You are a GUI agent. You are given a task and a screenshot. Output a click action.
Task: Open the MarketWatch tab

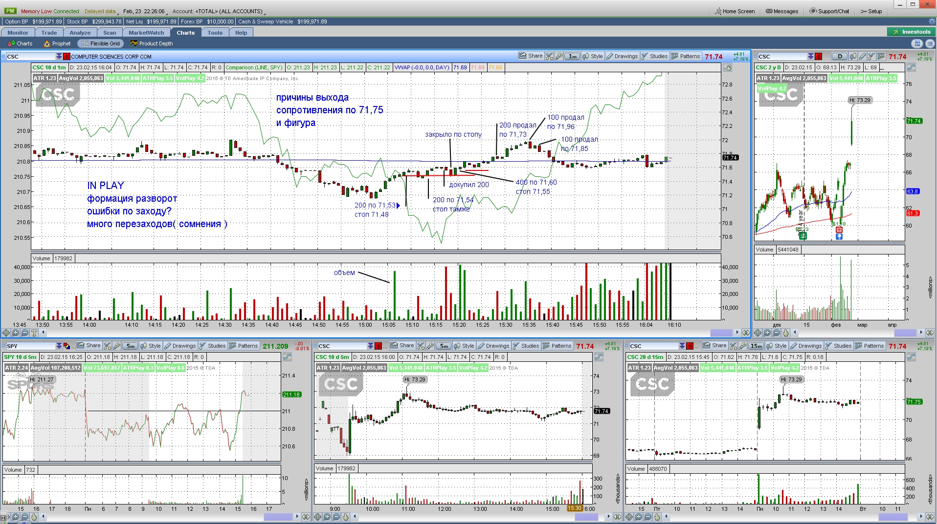(146, 33)
